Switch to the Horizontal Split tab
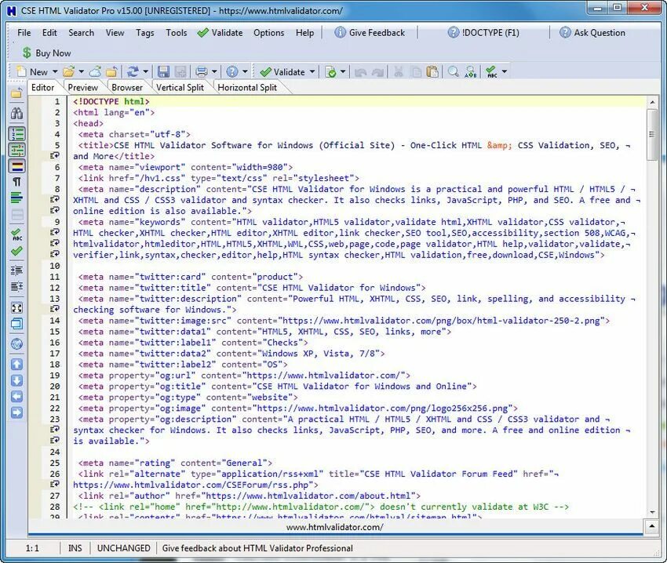 pyautogui.click(x=247, y=88)
